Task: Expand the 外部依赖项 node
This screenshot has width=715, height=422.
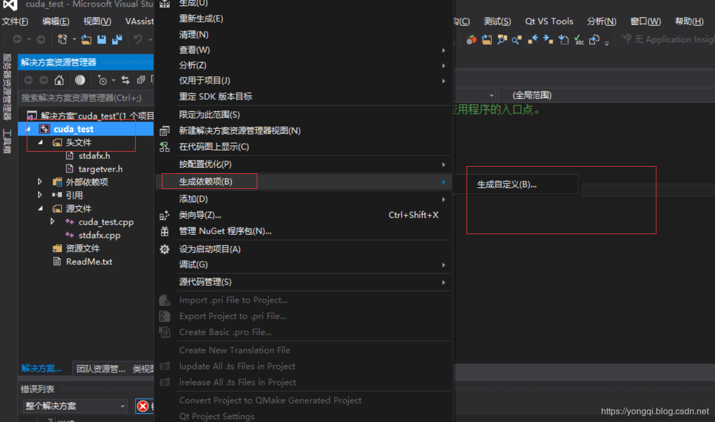Action: coord(40,182)
